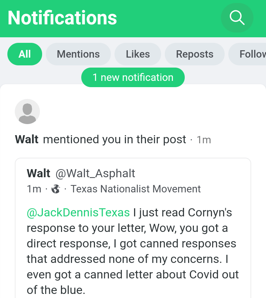This screenshot has width=266, height=298.
Task: Switch to the Mentions tab
Action: 78,54
